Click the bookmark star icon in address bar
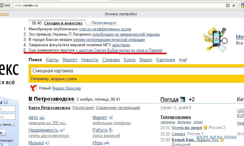 (x=234, y=5)
